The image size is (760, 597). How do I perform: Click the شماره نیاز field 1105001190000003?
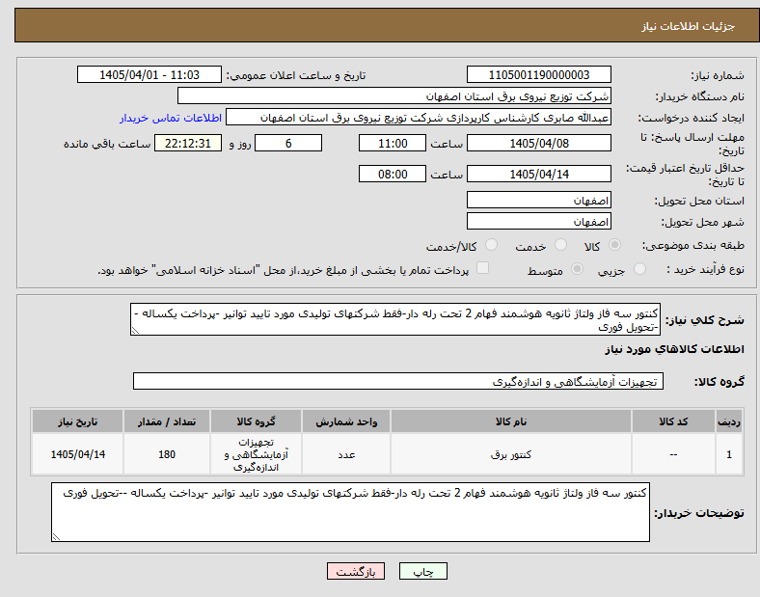(538, 74)
